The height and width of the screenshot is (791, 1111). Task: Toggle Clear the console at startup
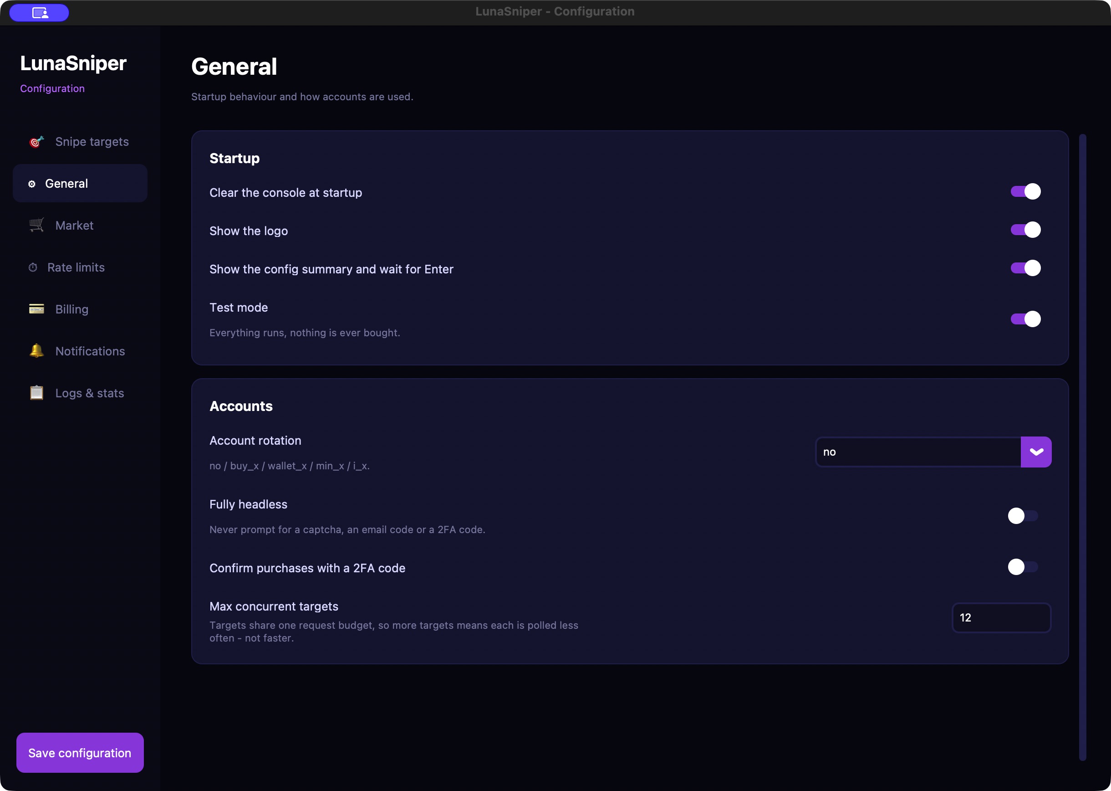(x=1025, y=191)
